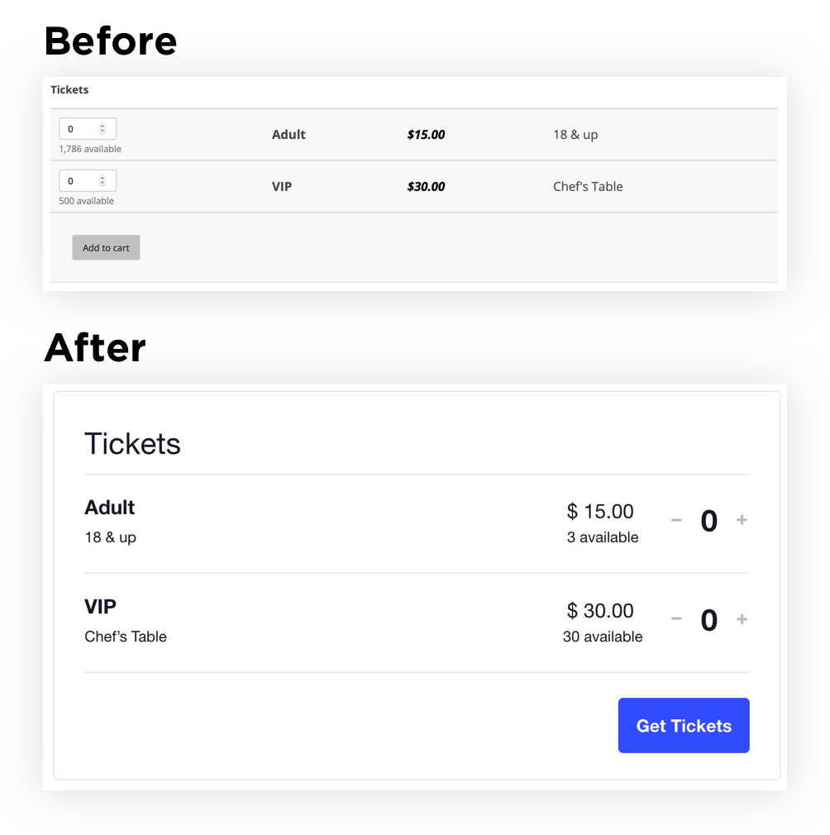Viewport: 830px width, 835px height.
Task: Click inside the Adult quantity input field
Action: tap(79, 128)
